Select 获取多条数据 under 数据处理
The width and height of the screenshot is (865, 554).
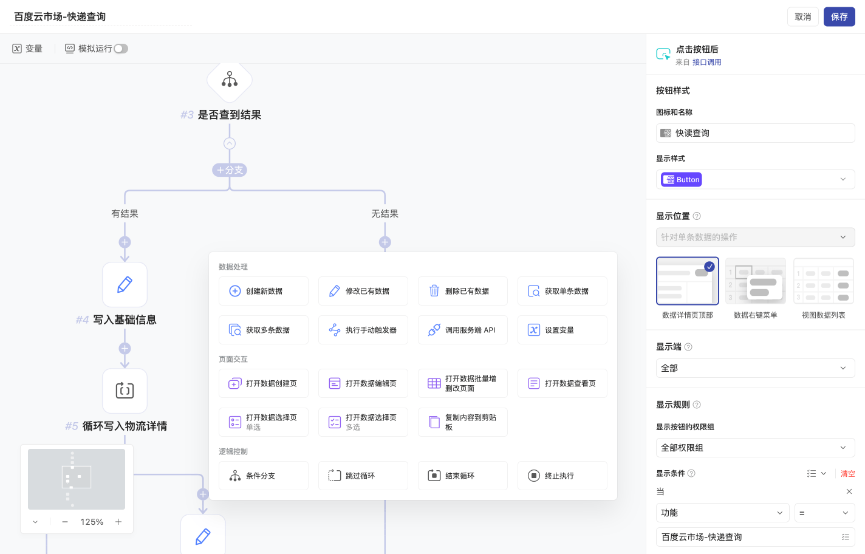(x=264, y=329)
